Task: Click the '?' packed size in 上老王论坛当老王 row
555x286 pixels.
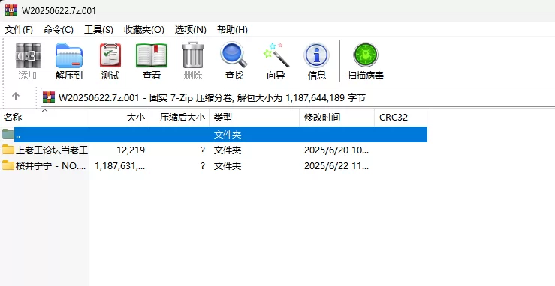Action: 203,150
